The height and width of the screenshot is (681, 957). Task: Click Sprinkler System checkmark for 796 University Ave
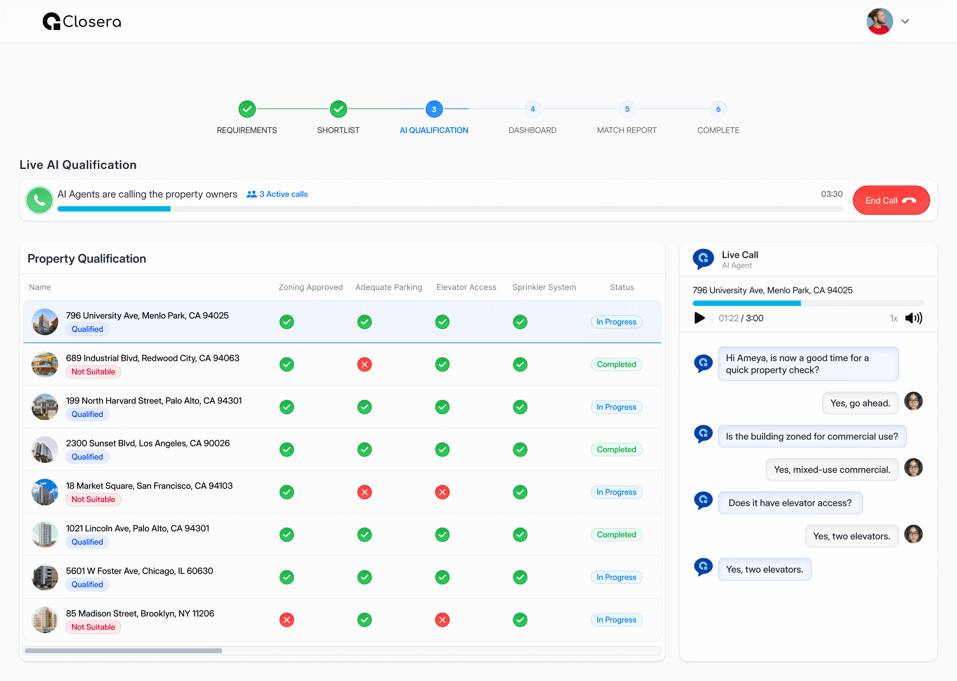pos(520,322)
